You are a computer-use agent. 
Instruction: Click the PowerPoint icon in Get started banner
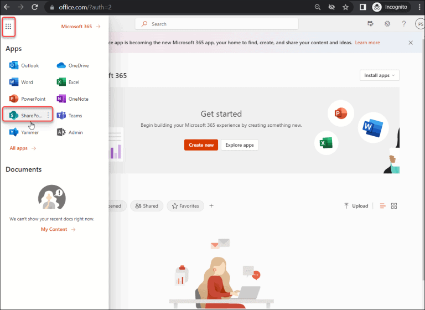[341, 113]
